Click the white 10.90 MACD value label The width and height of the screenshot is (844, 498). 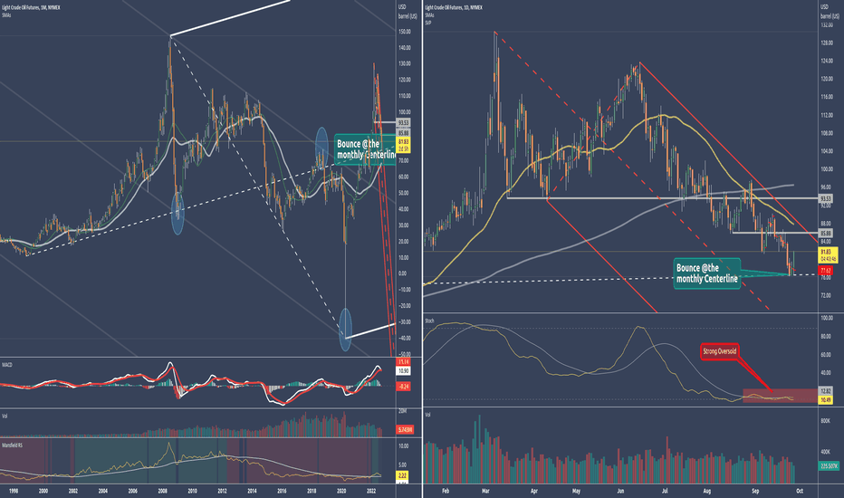coord(403,371)
